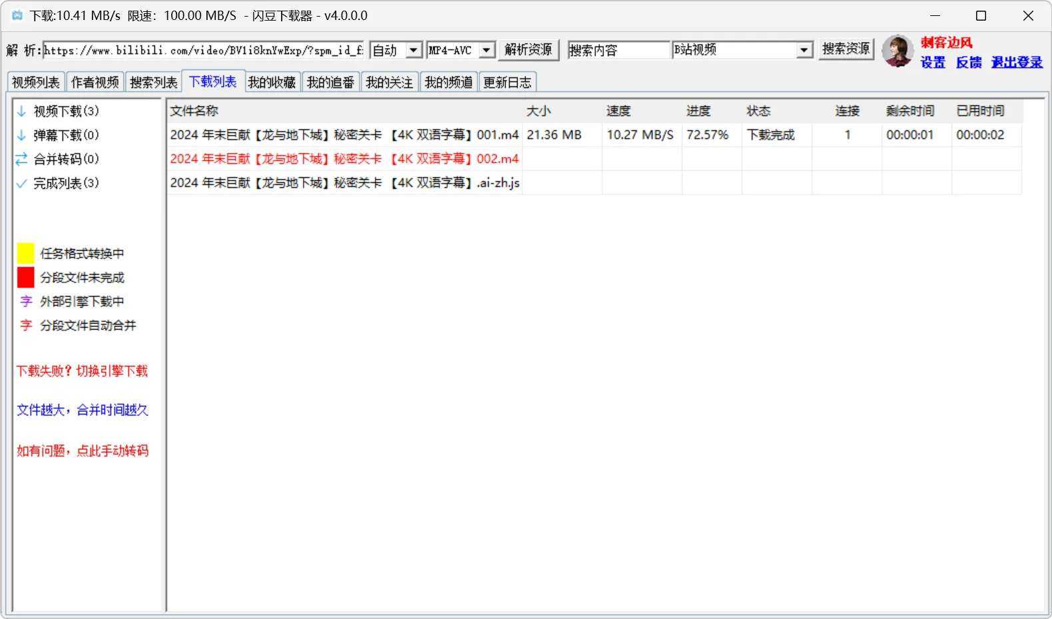1052x619 pixels.
Task: Click the user avatar picture
Action: tap(898, 51)
